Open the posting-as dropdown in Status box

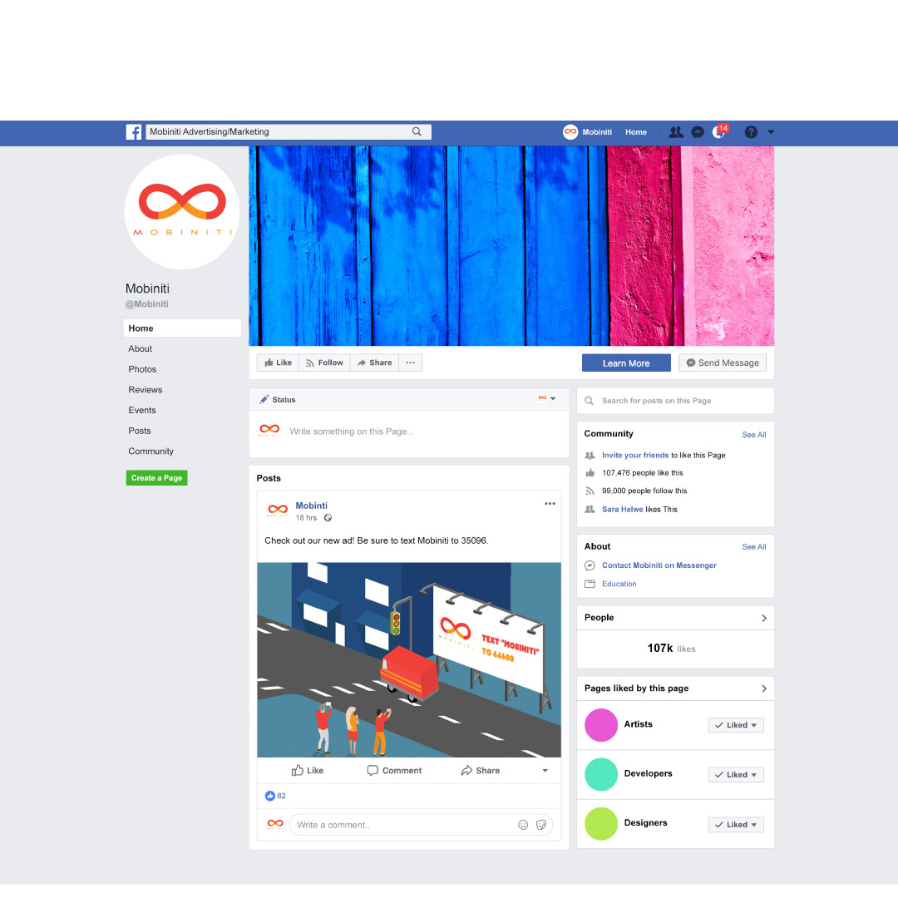[x=547, y=398]
